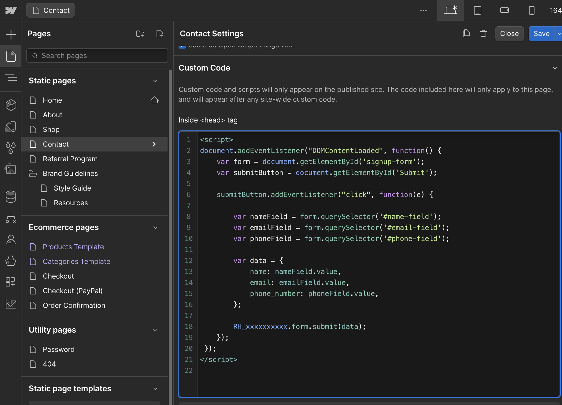Select the Order Confirmation page

click(94, 305)
